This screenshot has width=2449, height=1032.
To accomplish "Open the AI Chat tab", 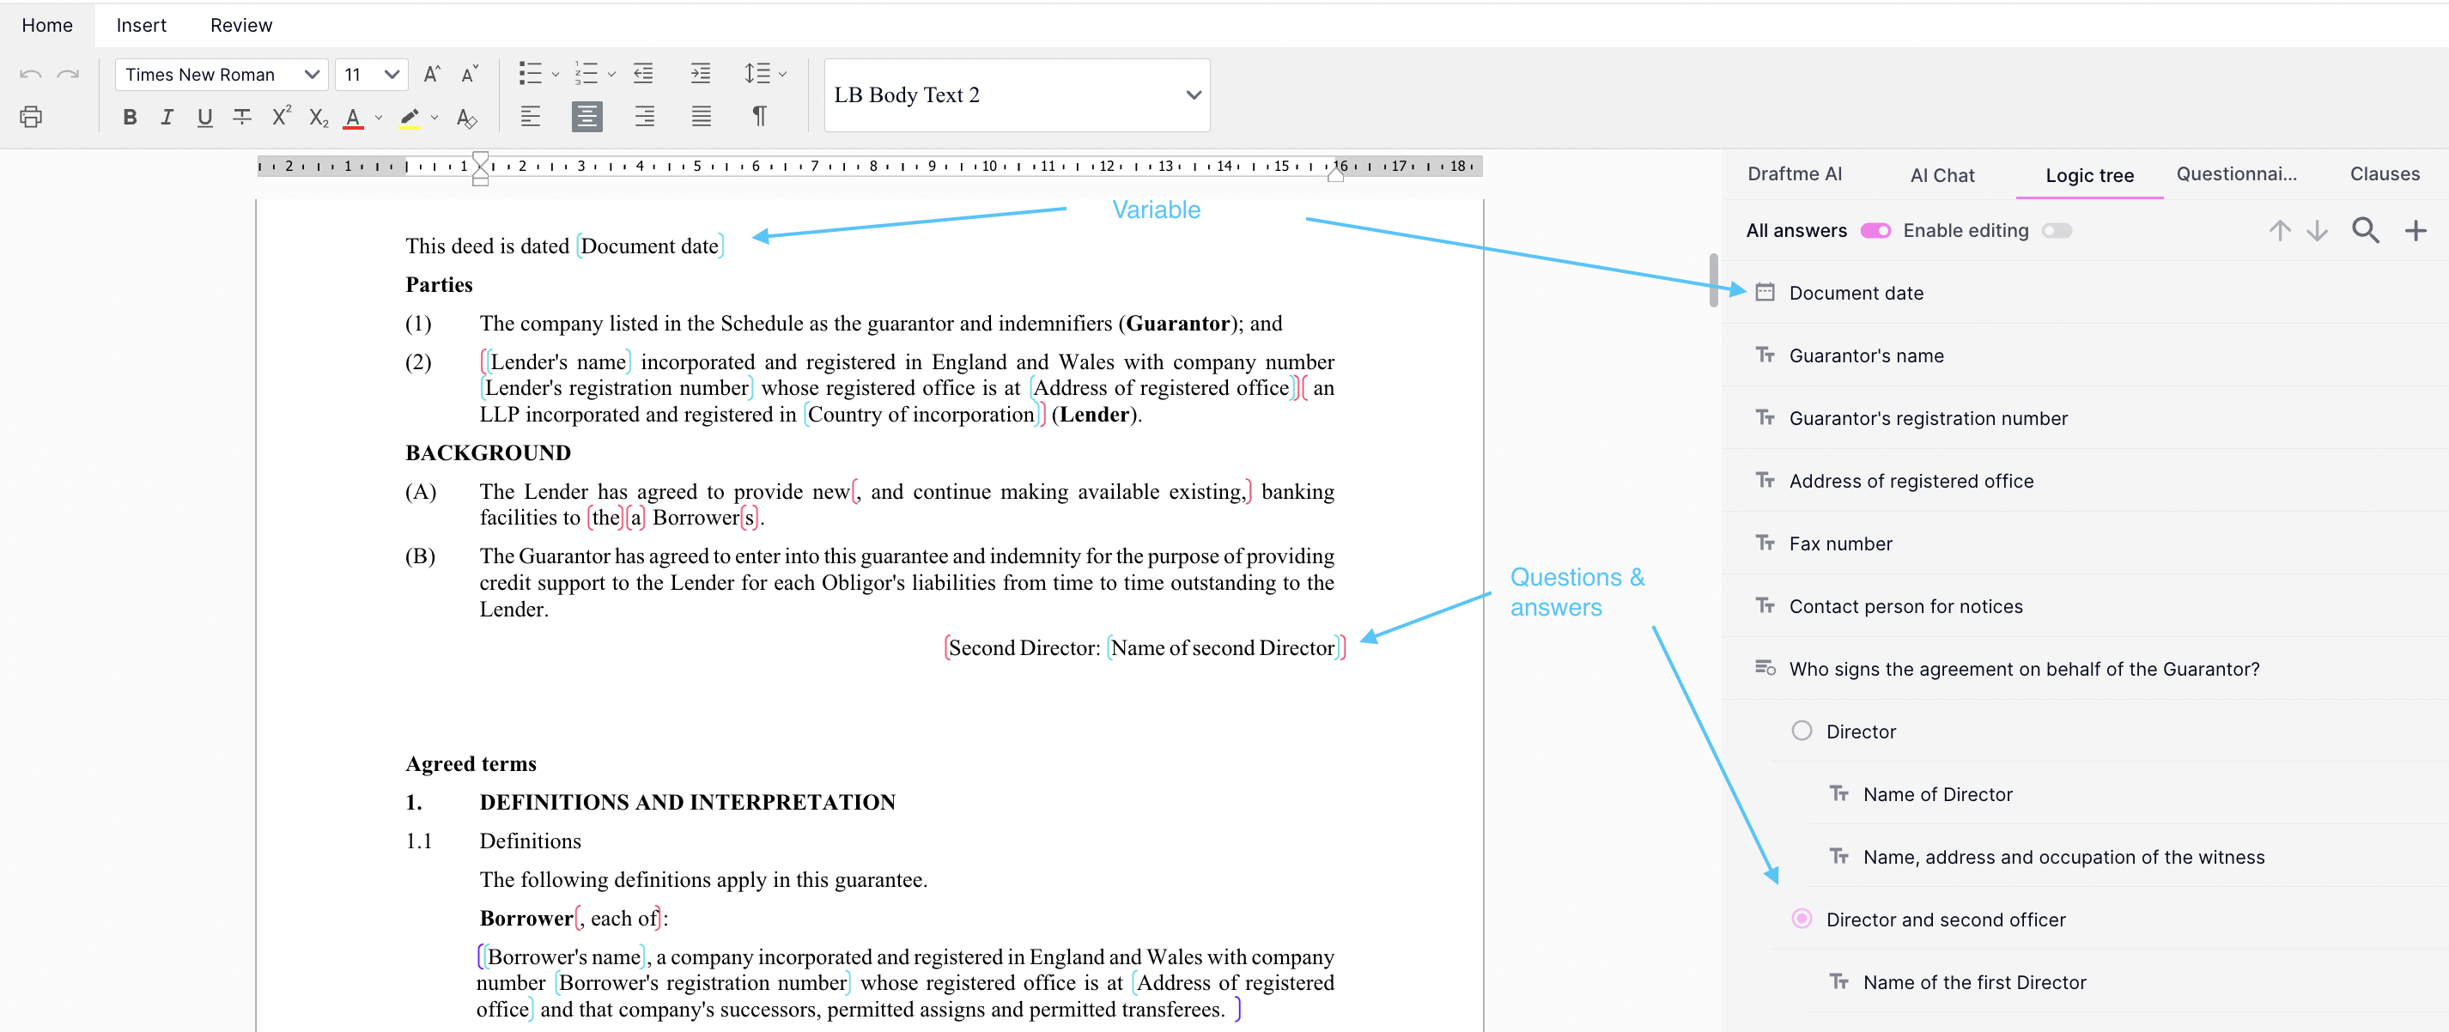I will [1942, 175].
